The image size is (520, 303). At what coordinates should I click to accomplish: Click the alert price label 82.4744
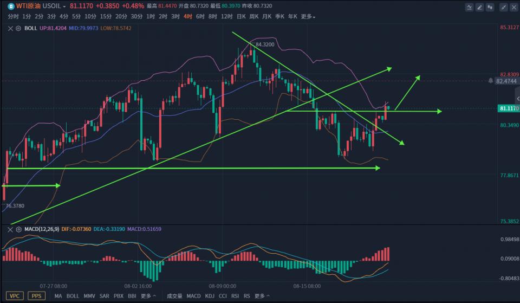[506, 81]
